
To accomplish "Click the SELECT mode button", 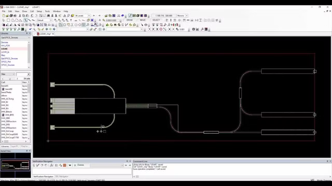I will pyautogui.click(x=156, y=20).
